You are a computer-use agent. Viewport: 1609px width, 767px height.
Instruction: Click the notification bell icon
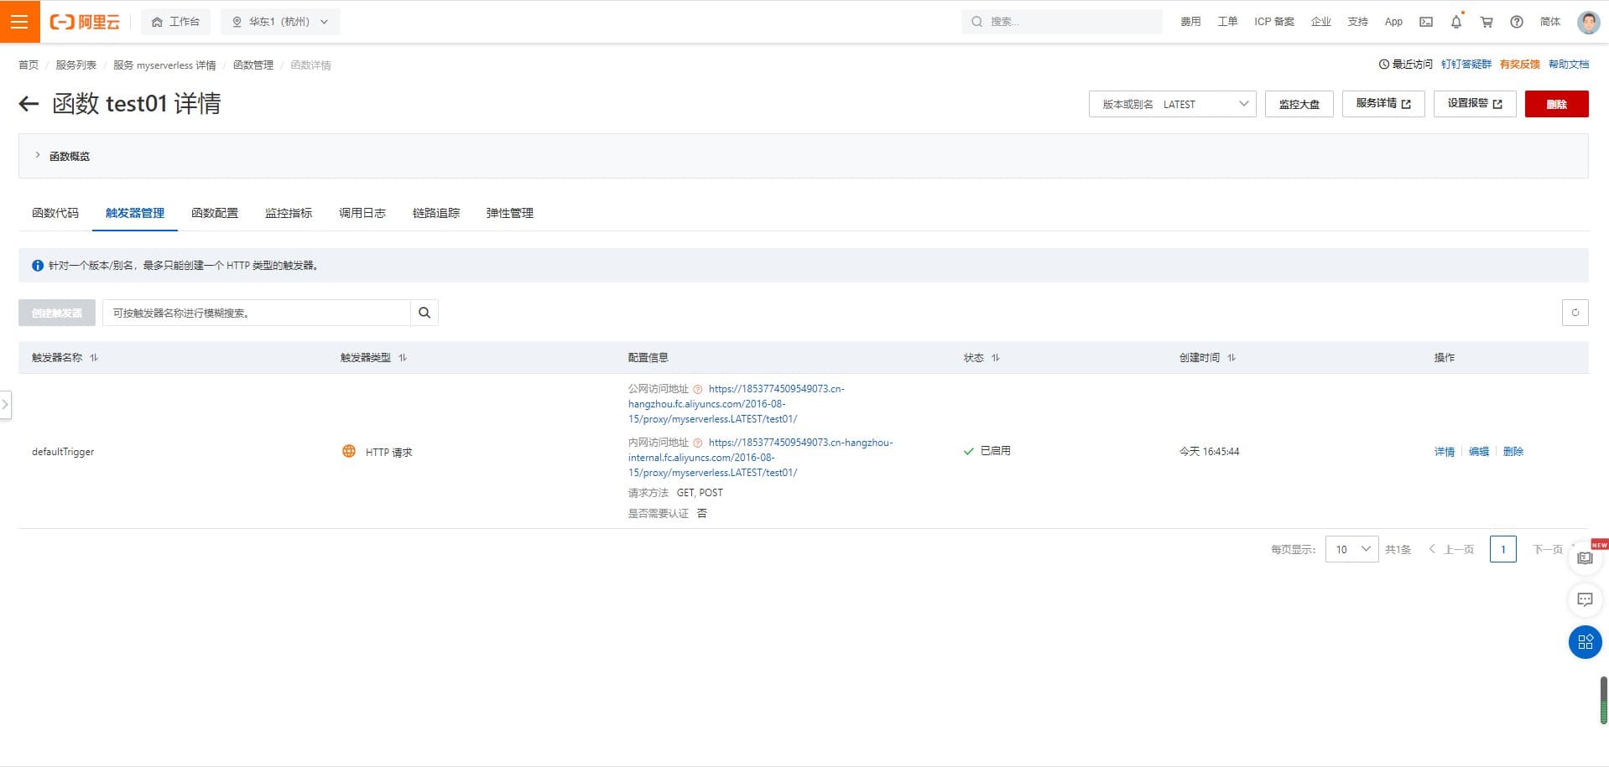coord(1456,23)
